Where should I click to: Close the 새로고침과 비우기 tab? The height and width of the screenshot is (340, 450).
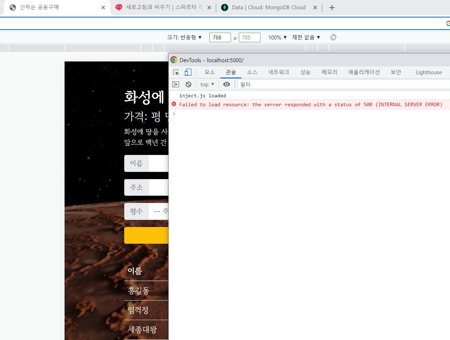[x=209, y=7]
